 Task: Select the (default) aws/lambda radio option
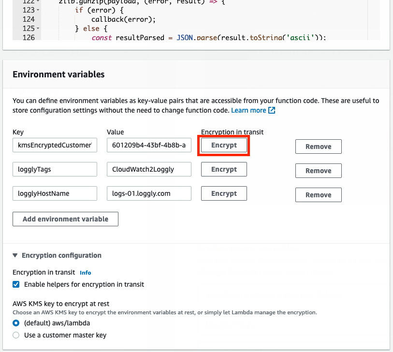[x=16, y=323]
